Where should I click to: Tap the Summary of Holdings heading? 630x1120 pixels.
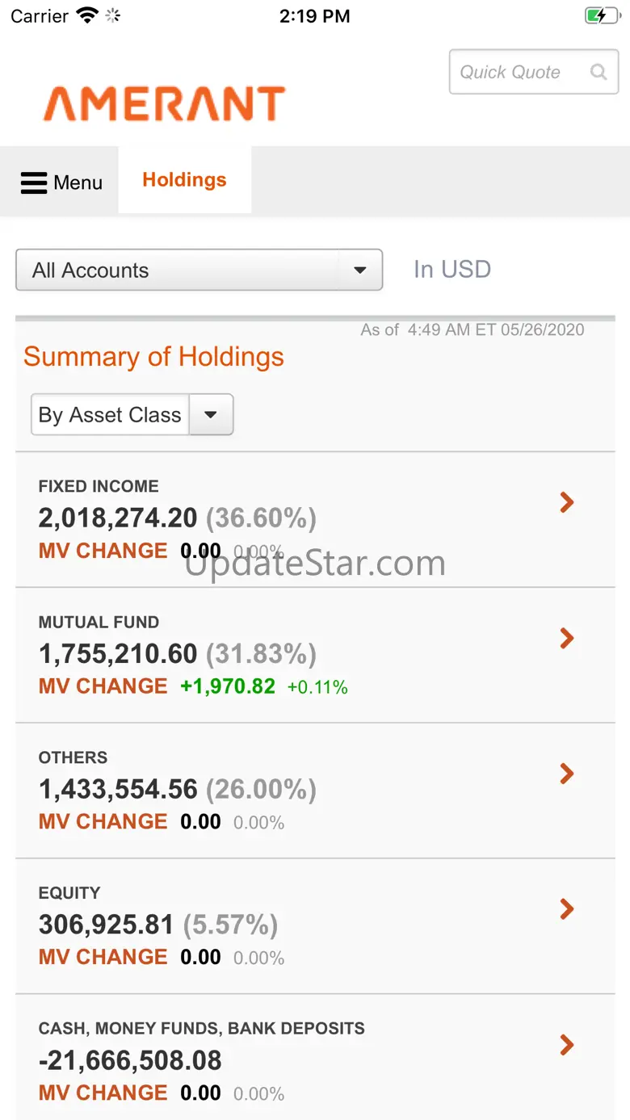pos(153,357)
